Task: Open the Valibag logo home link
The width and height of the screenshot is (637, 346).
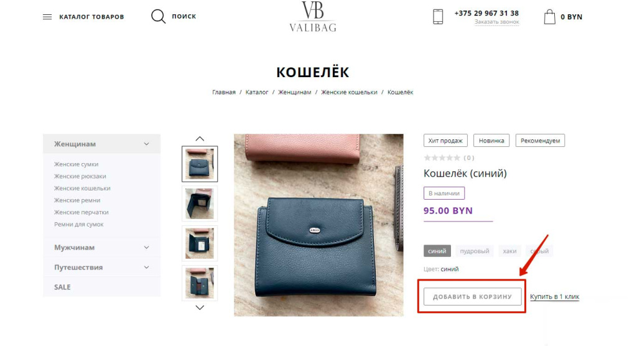Action: tap(313, 17)
